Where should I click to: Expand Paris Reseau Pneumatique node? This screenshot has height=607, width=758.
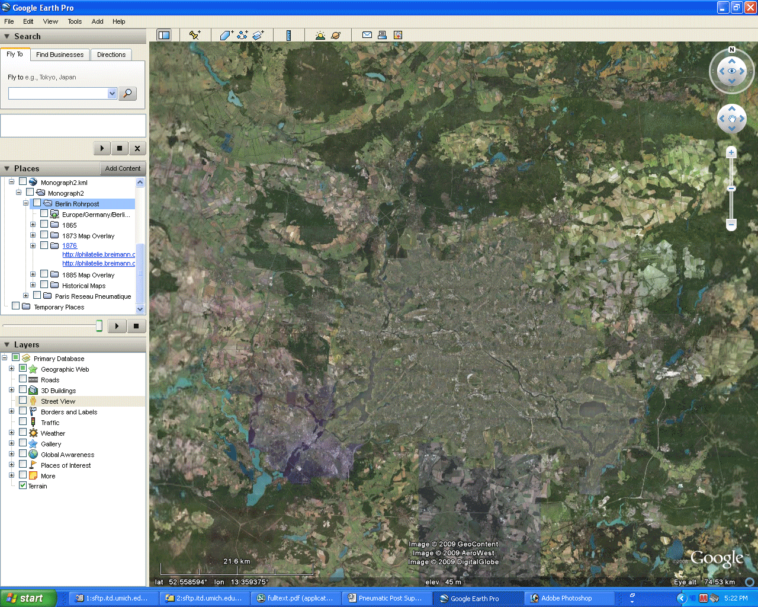coord(25,296)
